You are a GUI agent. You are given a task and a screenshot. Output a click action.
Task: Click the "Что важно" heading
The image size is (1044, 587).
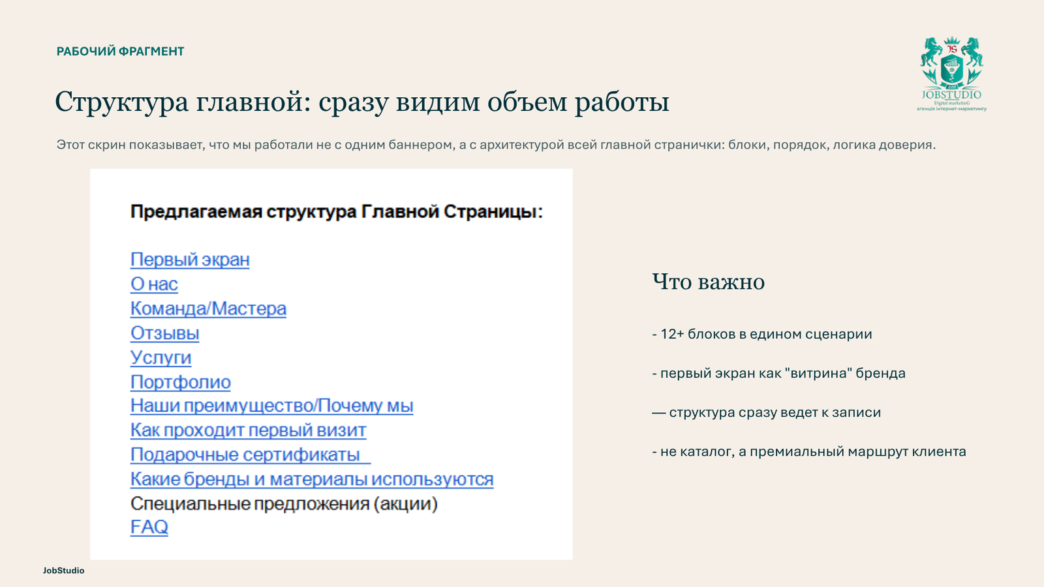(709, 282)
